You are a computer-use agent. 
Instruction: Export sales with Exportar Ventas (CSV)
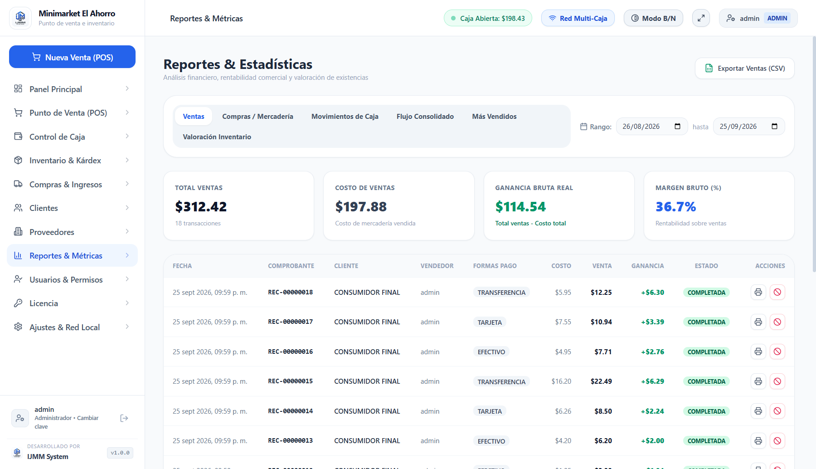[744, 68]
